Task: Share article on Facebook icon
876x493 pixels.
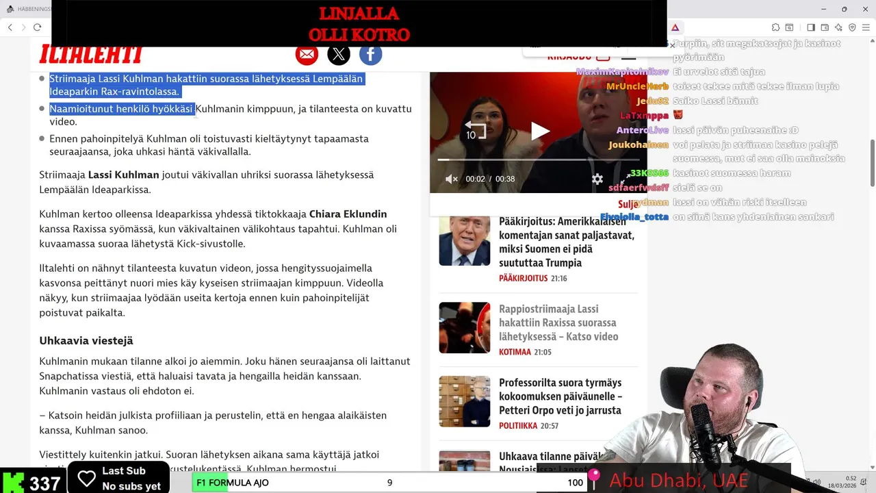Action: 370,54
